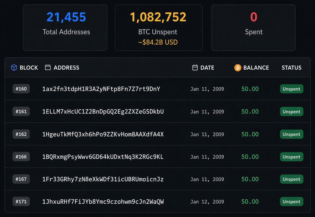Click the Jan 11, 2009 date for block #160

[207, 89]
